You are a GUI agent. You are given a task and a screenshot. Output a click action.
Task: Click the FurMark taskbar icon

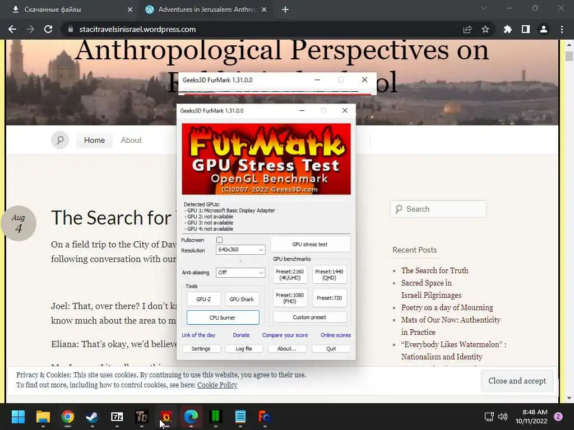coord(166,417)
